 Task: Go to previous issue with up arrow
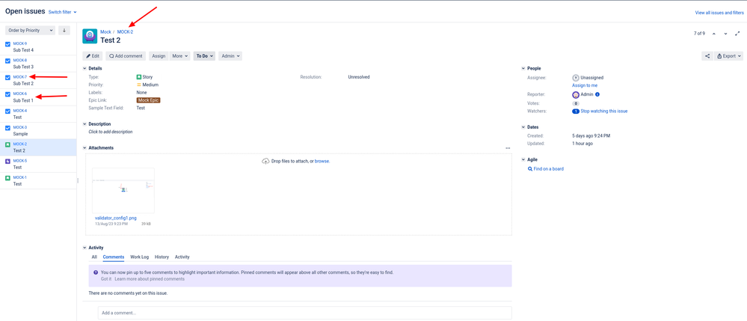click(x=713, y=34)
